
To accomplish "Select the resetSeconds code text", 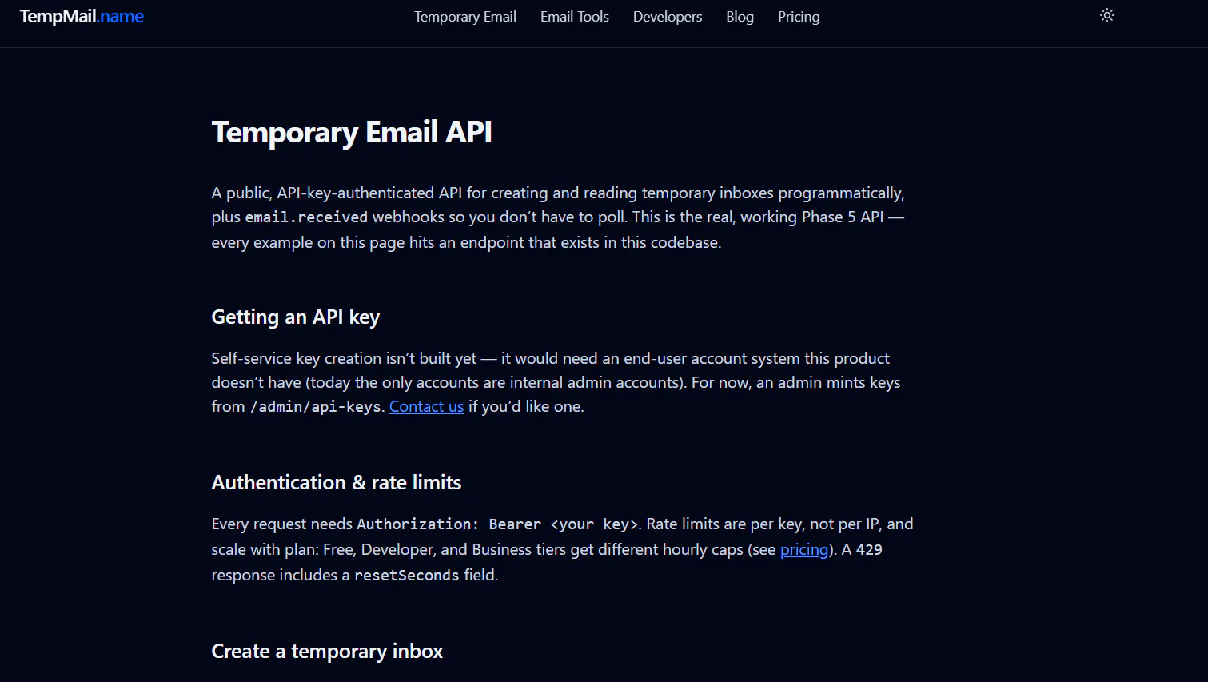I will pyautogui.click(x=407, y=575).
